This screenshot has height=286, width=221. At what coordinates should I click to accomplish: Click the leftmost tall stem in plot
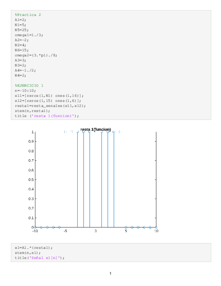78,179
